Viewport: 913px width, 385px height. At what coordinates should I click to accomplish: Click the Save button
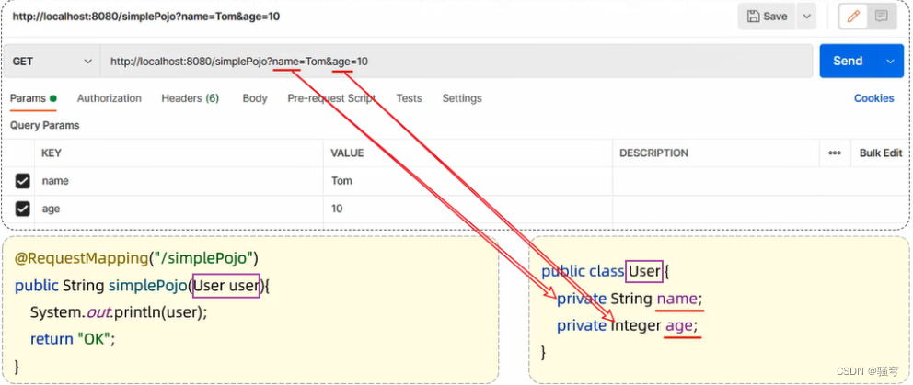coord(767,17)
